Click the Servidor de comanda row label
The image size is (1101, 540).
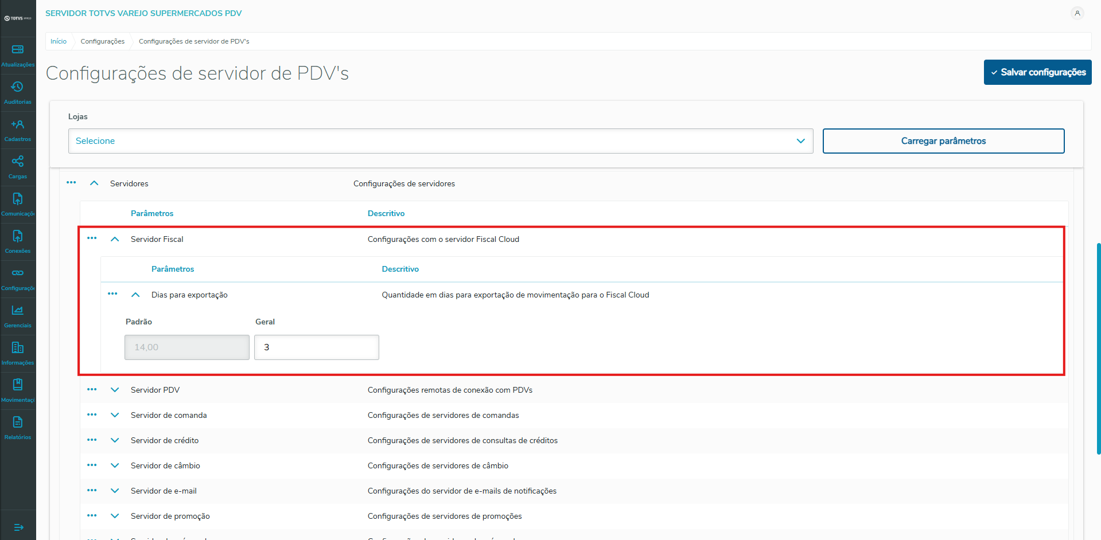[169, 415]
